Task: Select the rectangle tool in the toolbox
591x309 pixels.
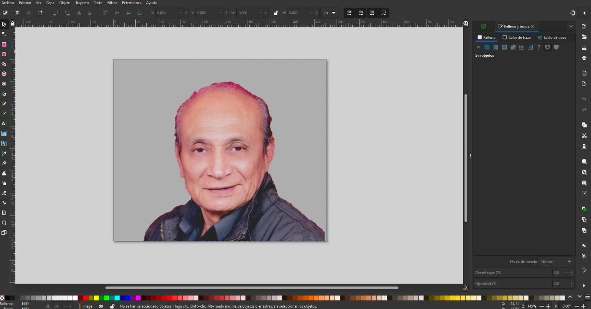Action: pos(4,44)
